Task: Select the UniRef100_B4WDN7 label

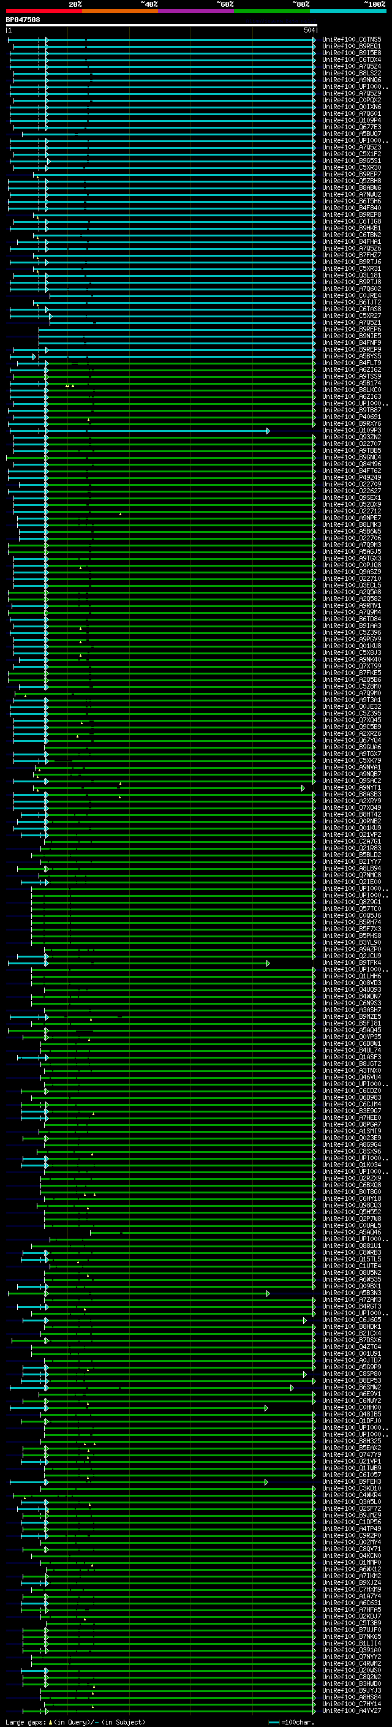Action: 352,996
